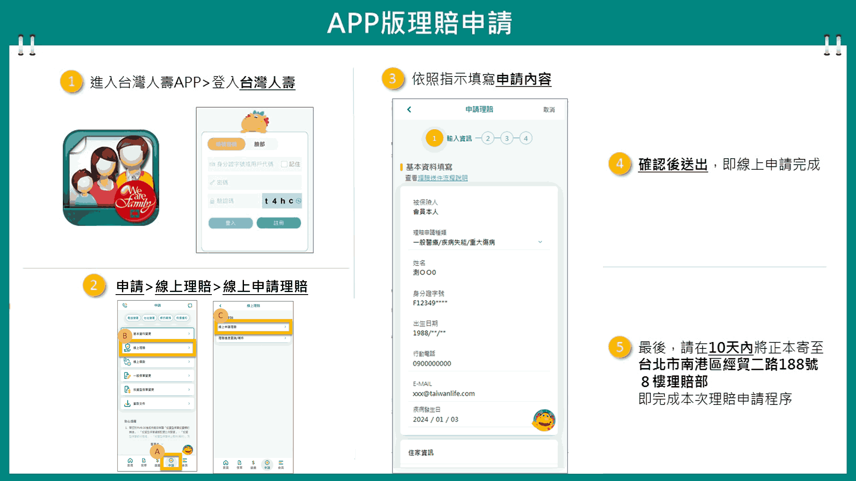Tap the back arrow on 申請理賠 screen
The width and height of the screenshot is (856, 481).
pyautogui.click(x=409, y=109)
